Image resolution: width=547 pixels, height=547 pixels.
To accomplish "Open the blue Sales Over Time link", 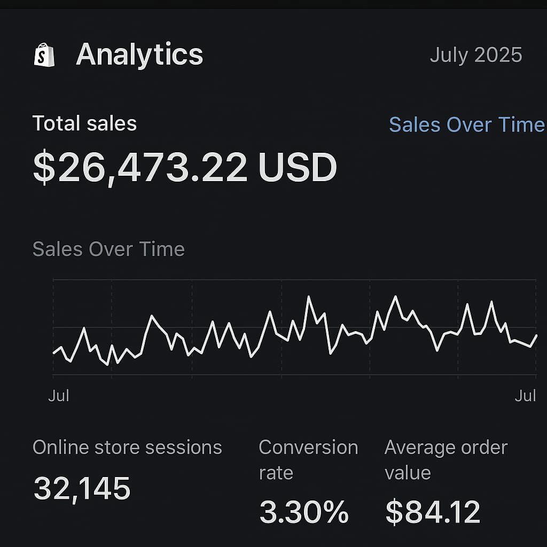I will coord(466,124).
